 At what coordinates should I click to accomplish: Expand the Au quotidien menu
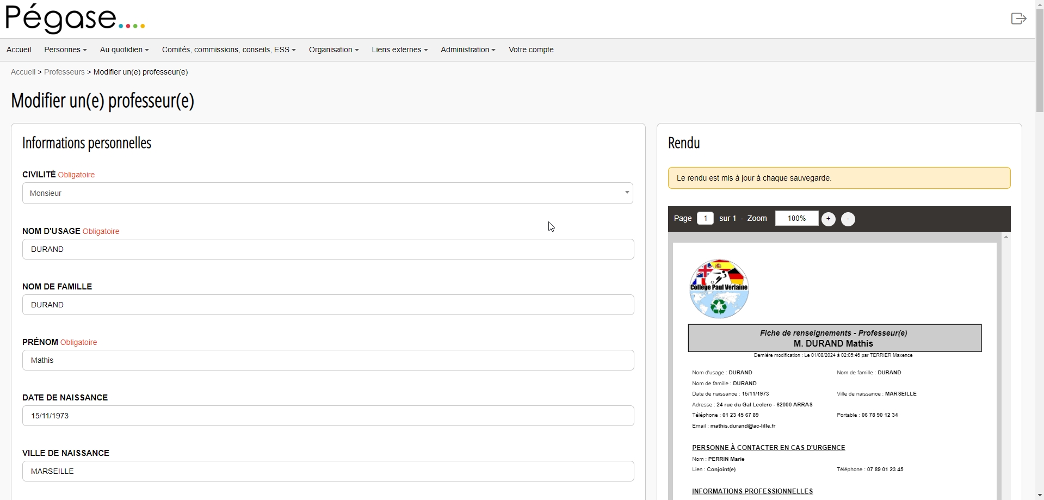124,50
